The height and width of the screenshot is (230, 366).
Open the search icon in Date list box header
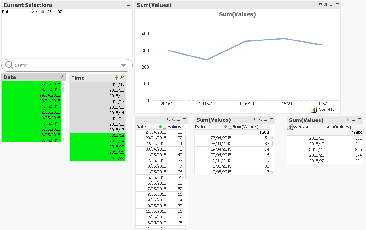(x=62, y=77)
